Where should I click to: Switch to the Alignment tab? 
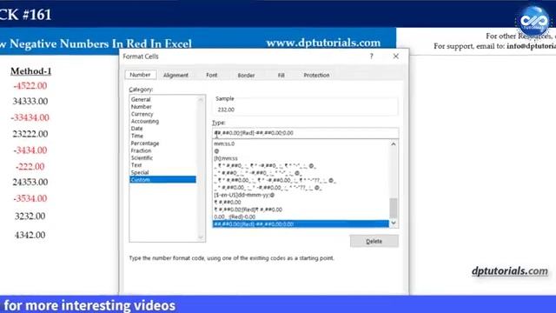click(x=175, y=76)
